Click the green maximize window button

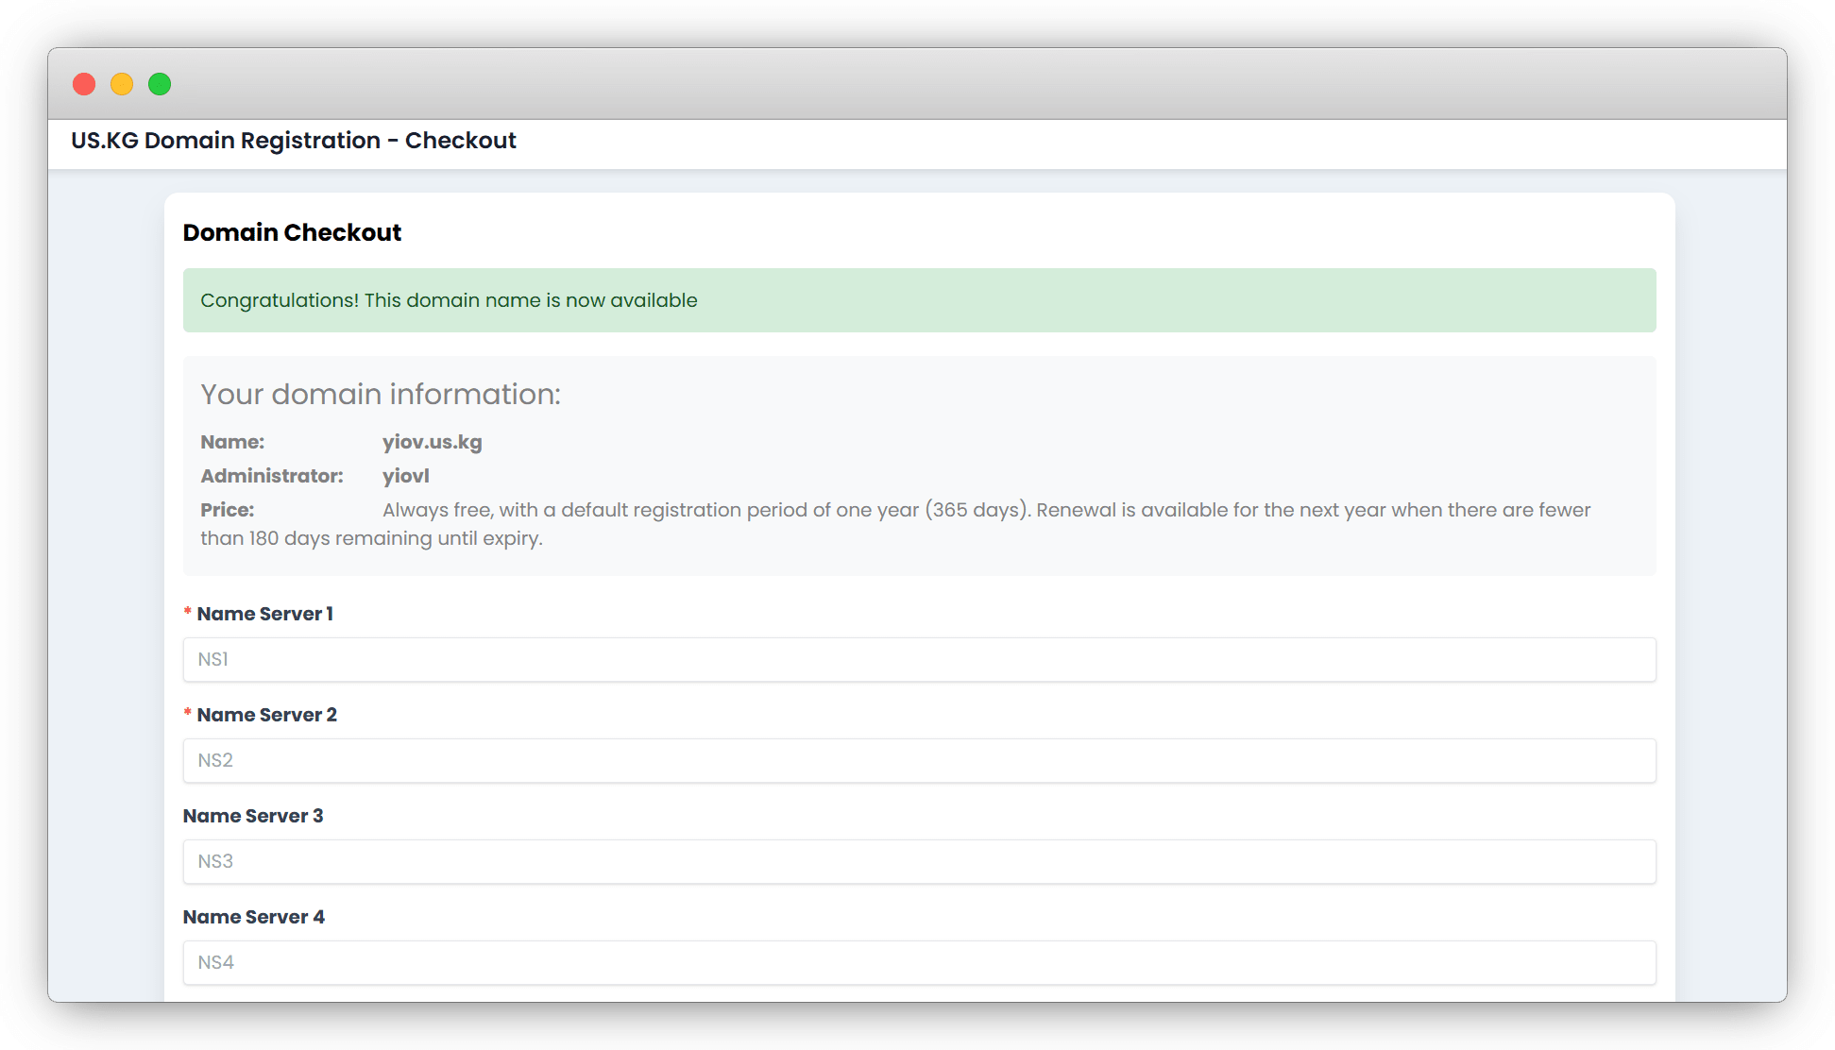click(160, 84)
